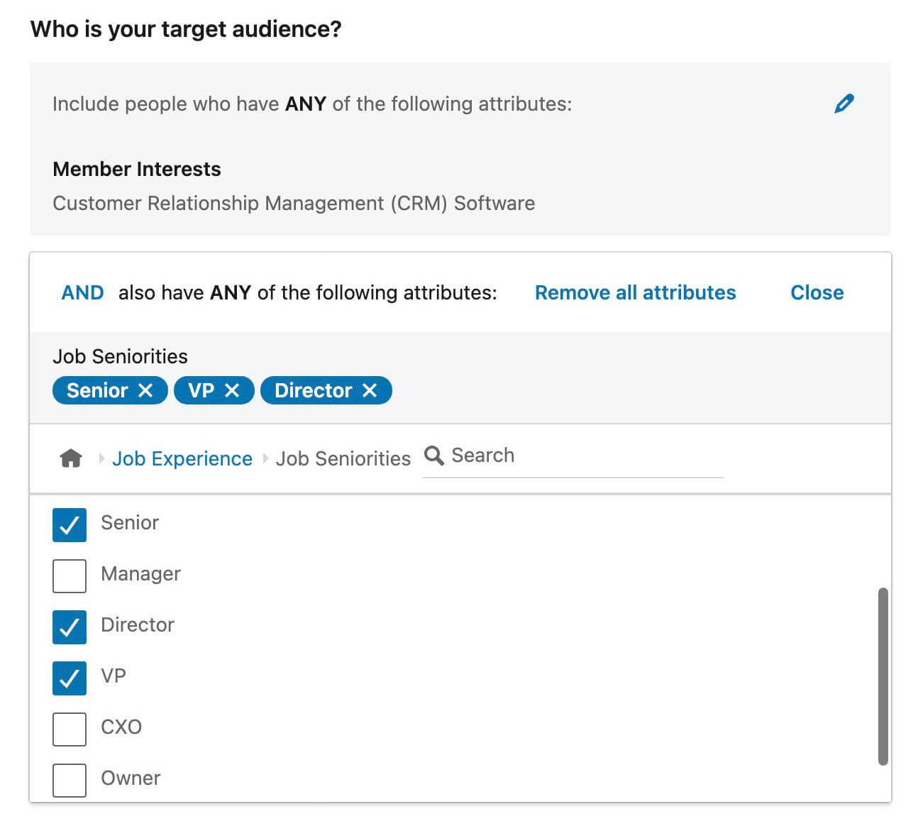Click the arrow before Job Experience
Screen dimensions: 918x826
click(101, 458)
